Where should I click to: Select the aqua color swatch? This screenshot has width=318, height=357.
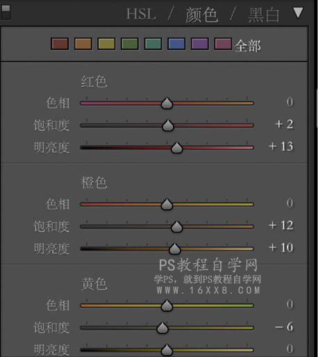pyautogui.click(x=153, y=44)
